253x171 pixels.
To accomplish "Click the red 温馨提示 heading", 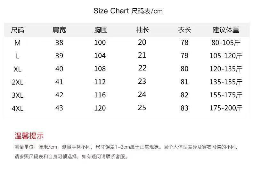I will (29, 136).
